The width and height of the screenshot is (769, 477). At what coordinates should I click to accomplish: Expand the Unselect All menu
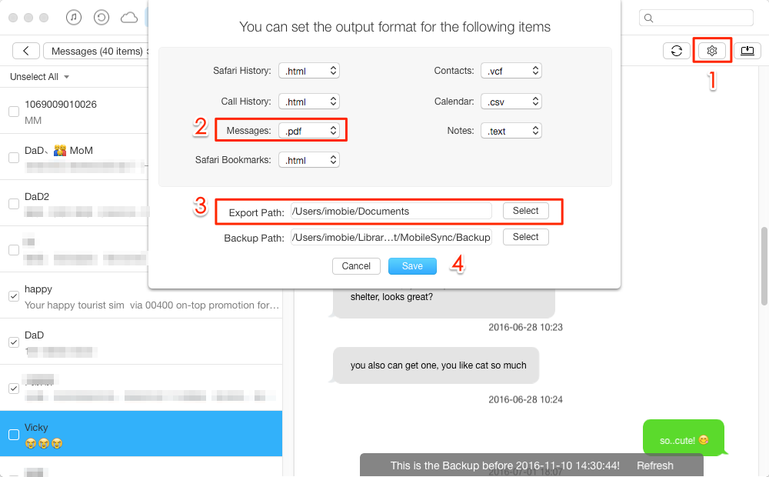39,77
